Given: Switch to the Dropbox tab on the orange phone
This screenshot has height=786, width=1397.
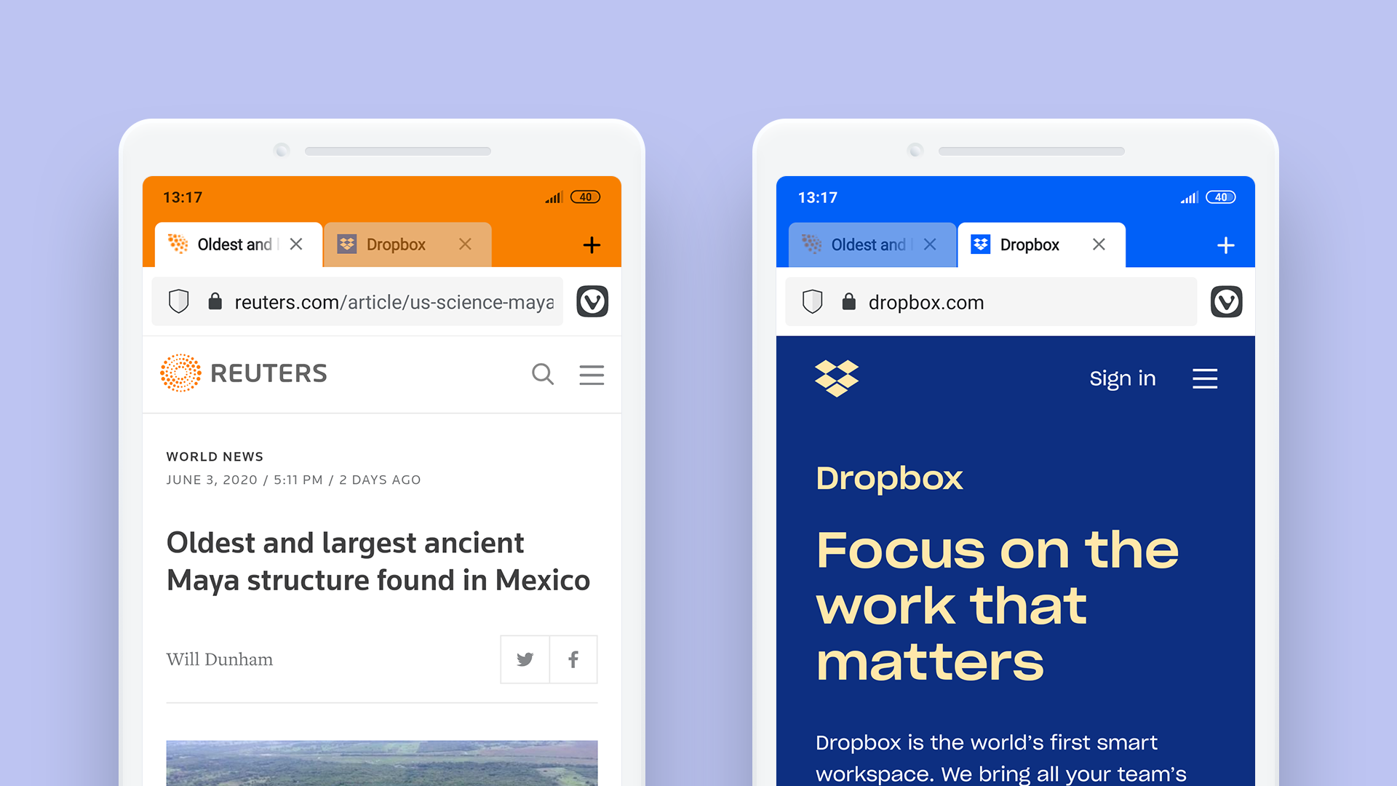Looking at the screenshot, I should pyautogui.click(x=407, y=245).
